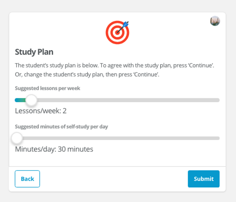This screenshot has width=236, height=202.
Task: Set the minutes per day slider to its maximum end
Action: coord(218,138)
